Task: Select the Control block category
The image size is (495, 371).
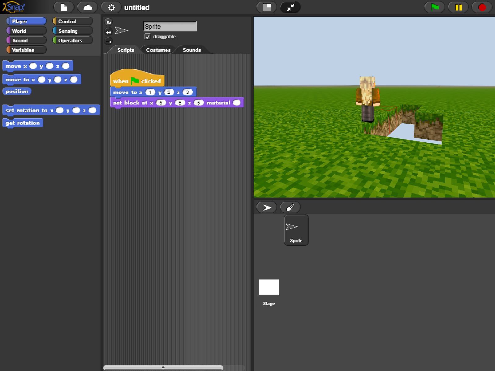Action: point(73,21)
